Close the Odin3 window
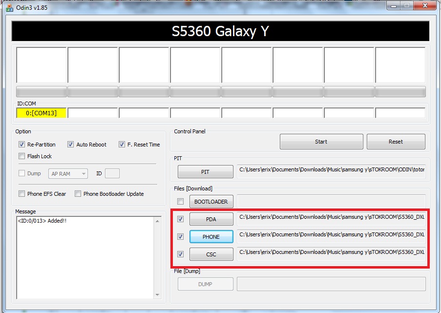The width and height of the screenshot is (441, 313). pos(425,6)
